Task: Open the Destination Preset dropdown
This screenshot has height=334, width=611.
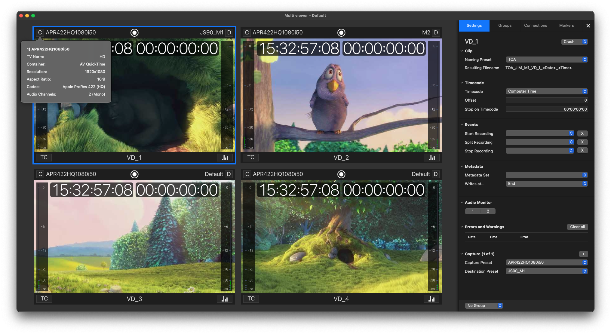Action: click(546, 271)
